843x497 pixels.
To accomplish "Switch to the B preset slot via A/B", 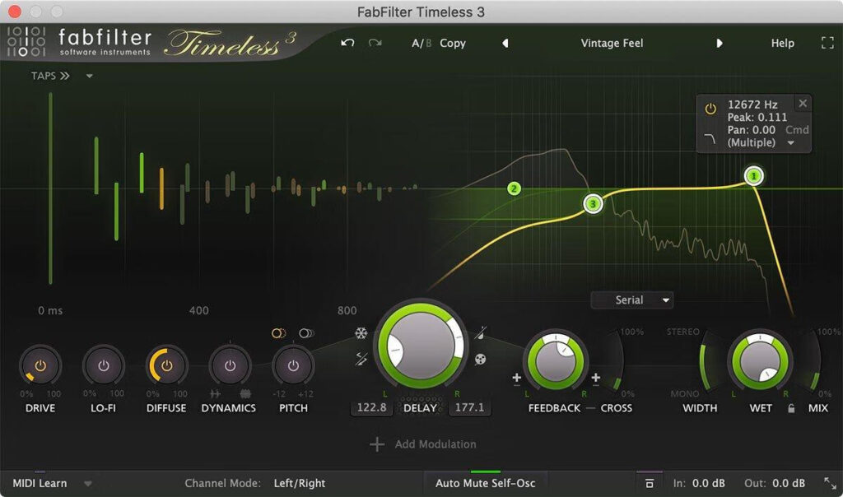I will [427, 43].
